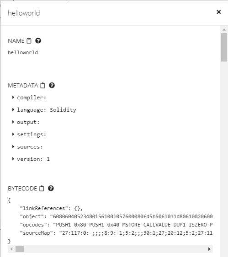This screenshot has height=257, width=228.
Task: Copy the BYTECODE to clipboard
Action: (42, 188)
